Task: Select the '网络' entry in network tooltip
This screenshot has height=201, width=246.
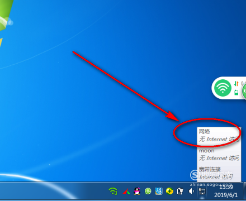Action: coord(204,131)
